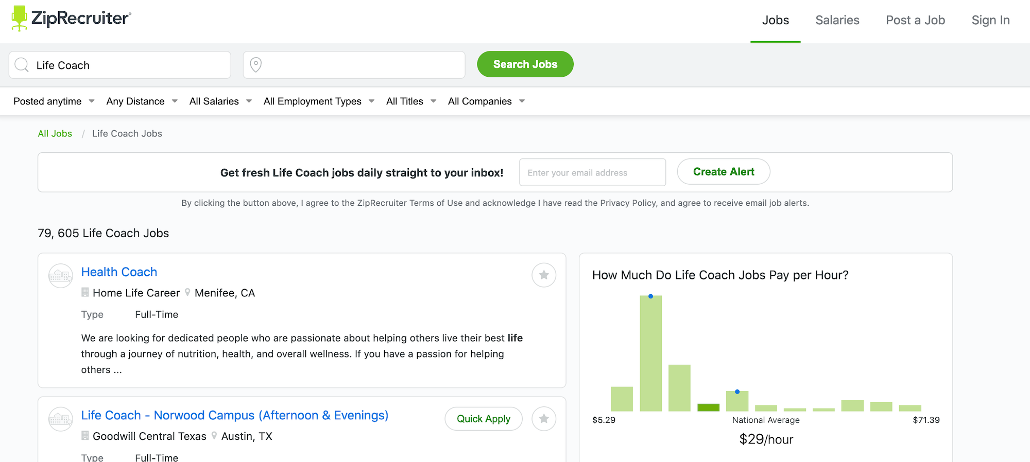Click location marker beside Menifee, CA
The width and height of the screenshot is (1030, 462).
point(187,292)
